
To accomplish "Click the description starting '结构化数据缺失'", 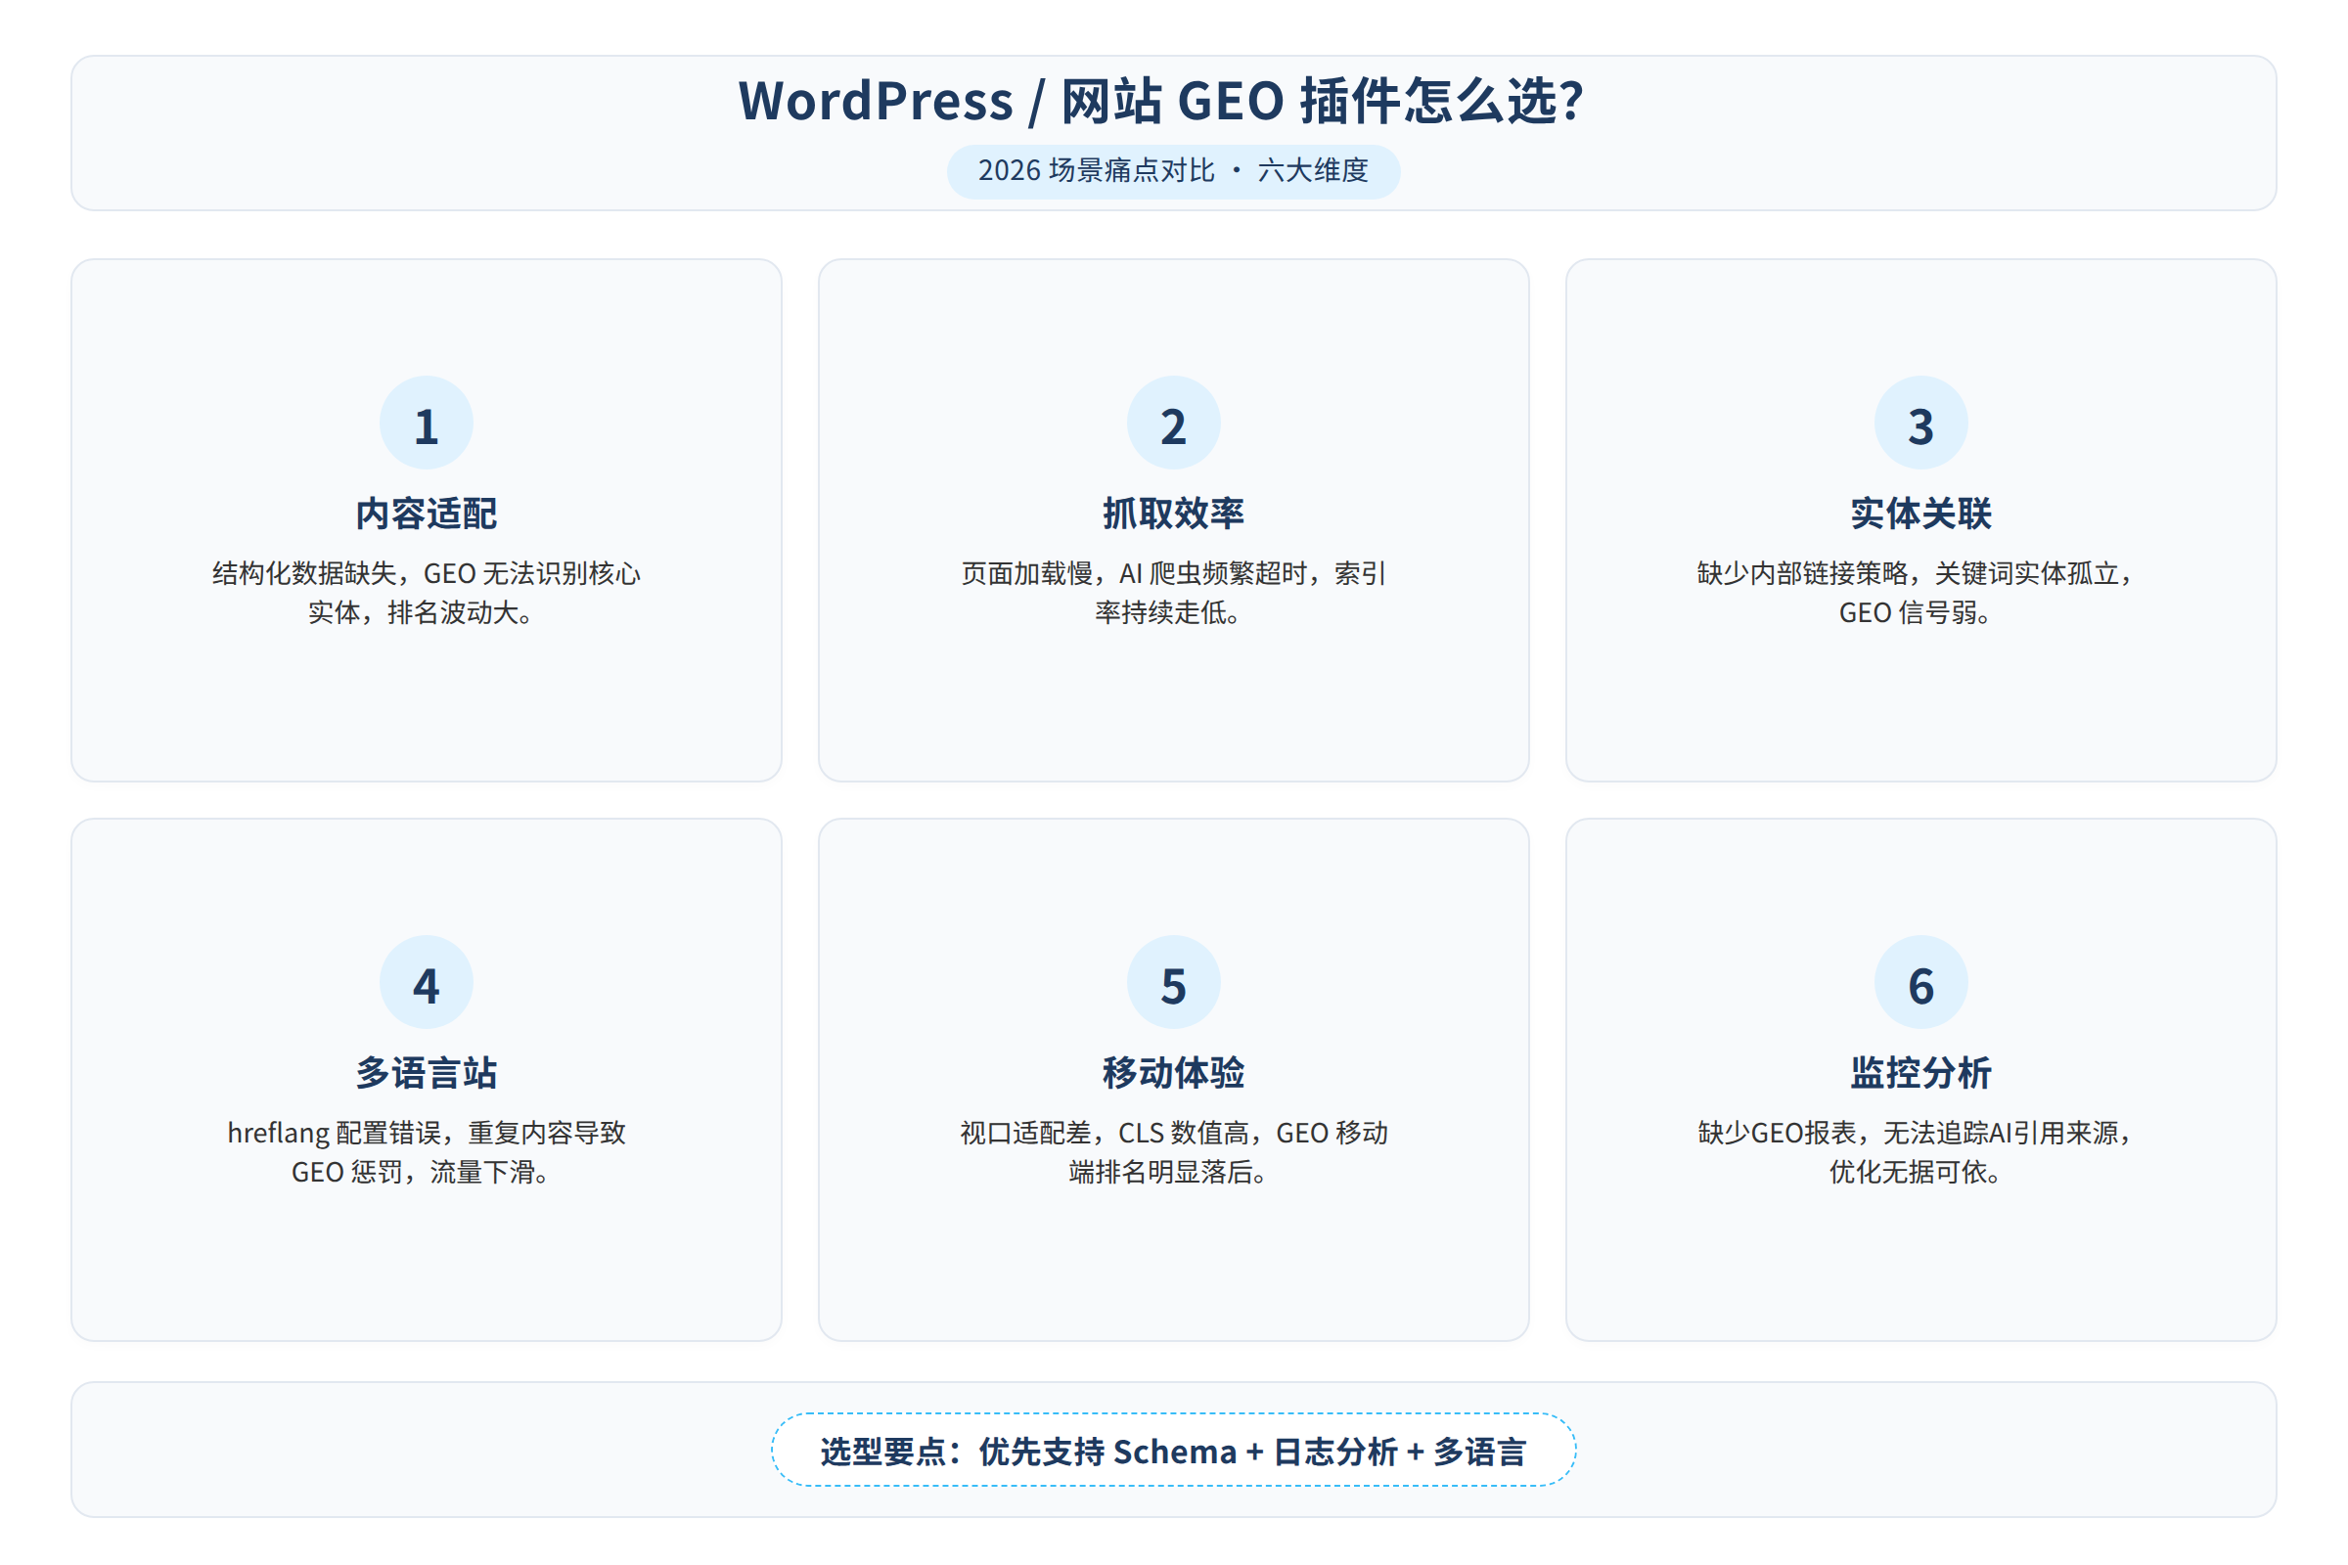I will [427, 593].
